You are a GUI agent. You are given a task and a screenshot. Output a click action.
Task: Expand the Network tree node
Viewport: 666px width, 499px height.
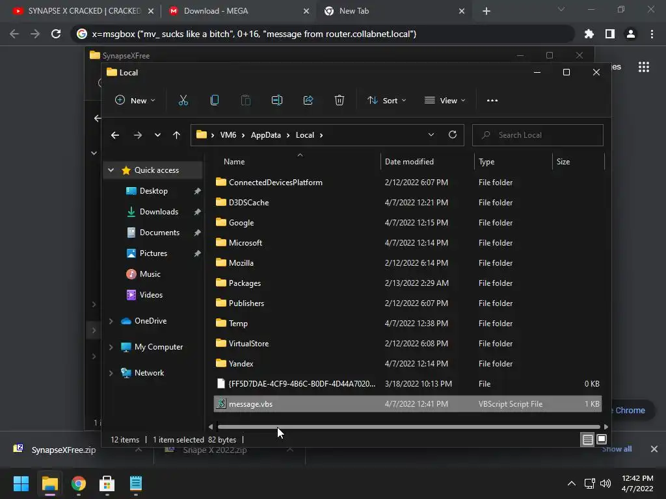(111, 373)
